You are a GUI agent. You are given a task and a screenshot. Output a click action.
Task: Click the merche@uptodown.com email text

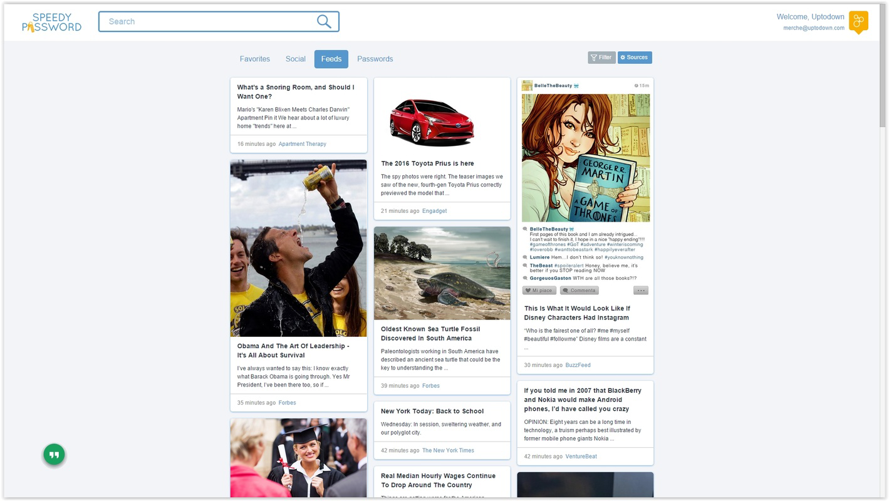point(814,28)
